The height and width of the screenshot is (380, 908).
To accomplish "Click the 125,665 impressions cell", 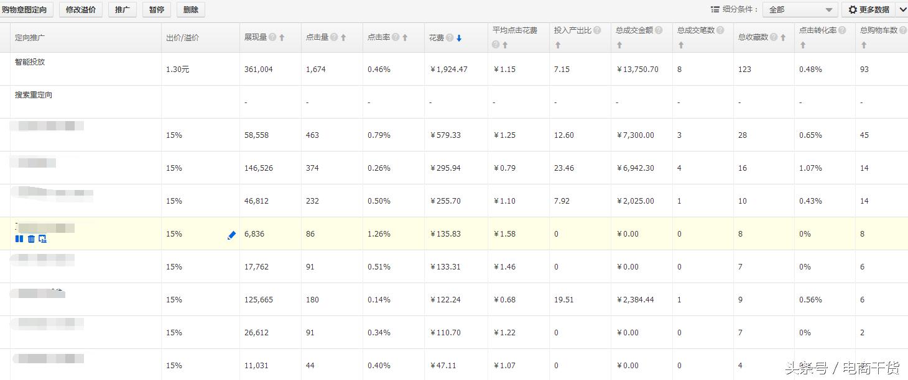I will pos(259,300).
